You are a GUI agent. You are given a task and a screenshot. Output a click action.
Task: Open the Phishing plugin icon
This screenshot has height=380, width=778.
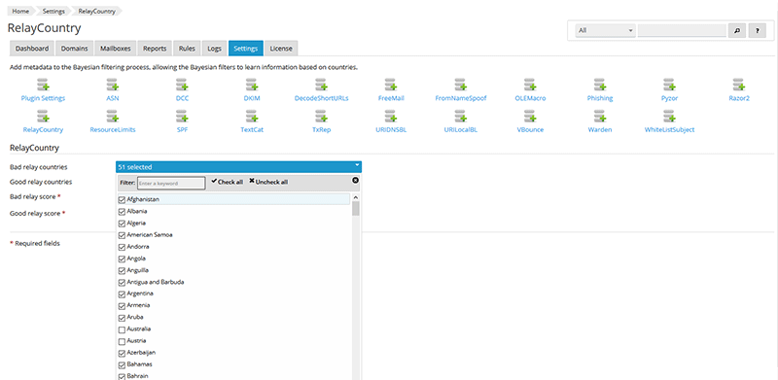pyautogui.click(x=599, y=85)
